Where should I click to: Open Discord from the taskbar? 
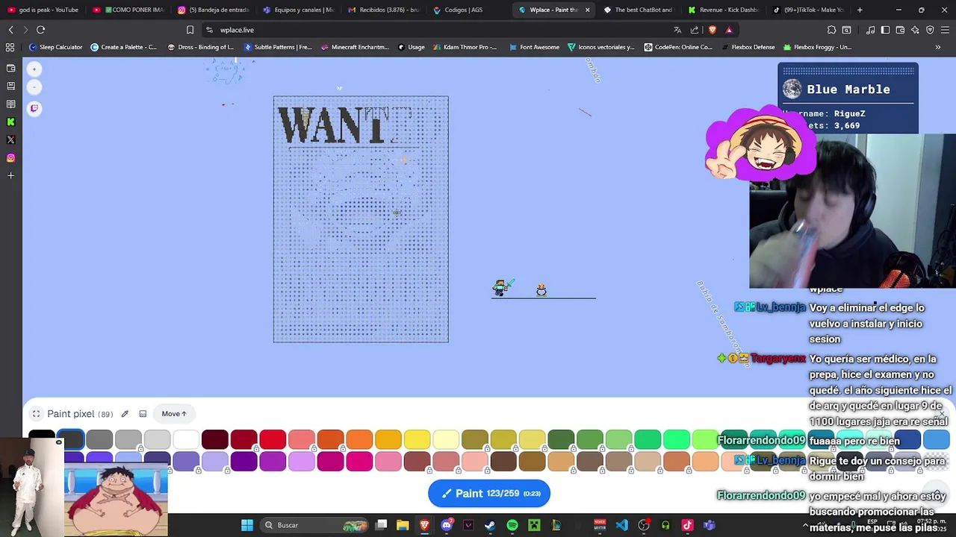coord(447,525)
